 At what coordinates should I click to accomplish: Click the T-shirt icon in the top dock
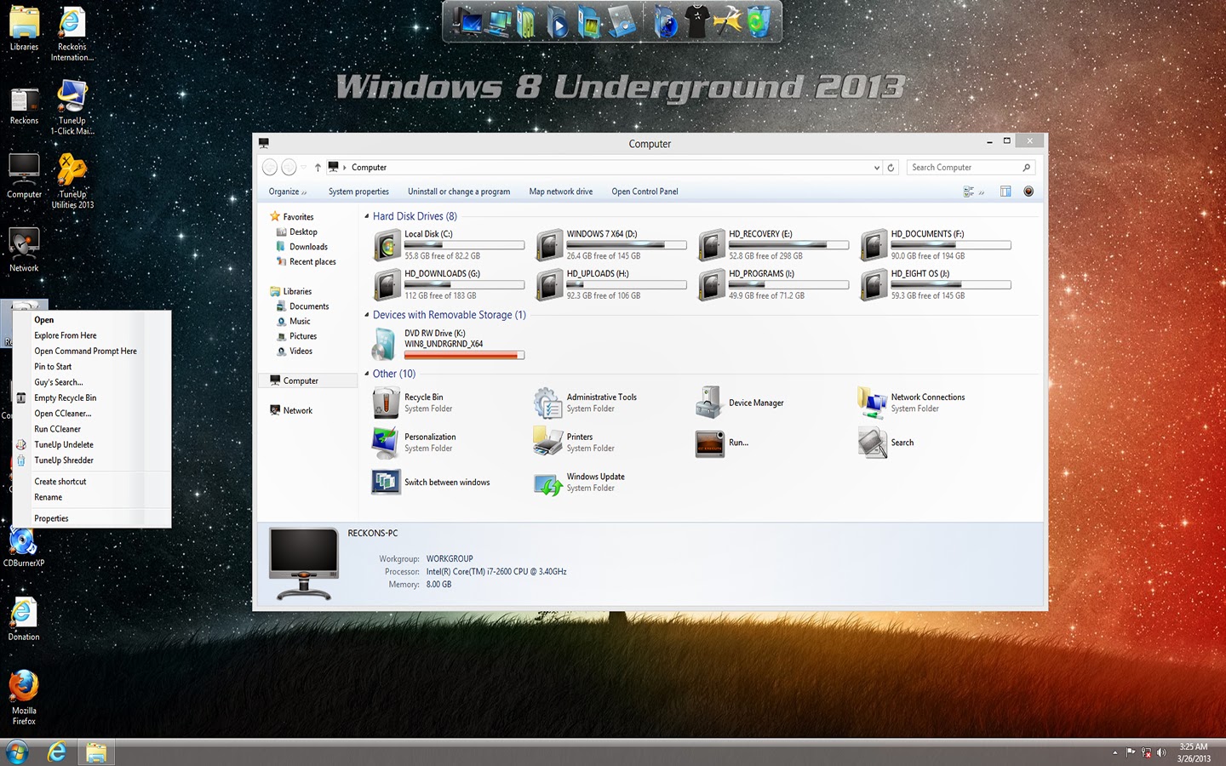[697, 22]
